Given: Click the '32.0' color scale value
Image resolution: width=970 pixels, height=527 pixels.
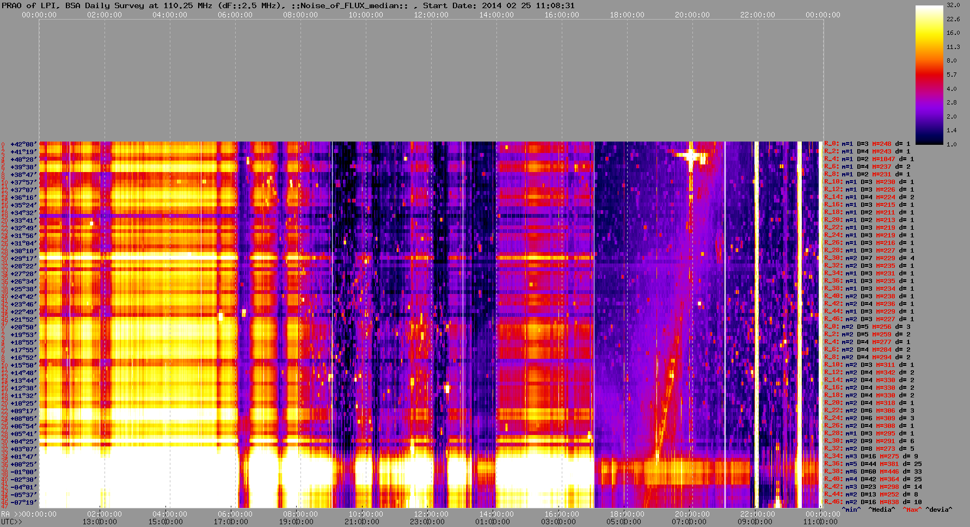Looking at the screenshot, I should coord(953,5).
